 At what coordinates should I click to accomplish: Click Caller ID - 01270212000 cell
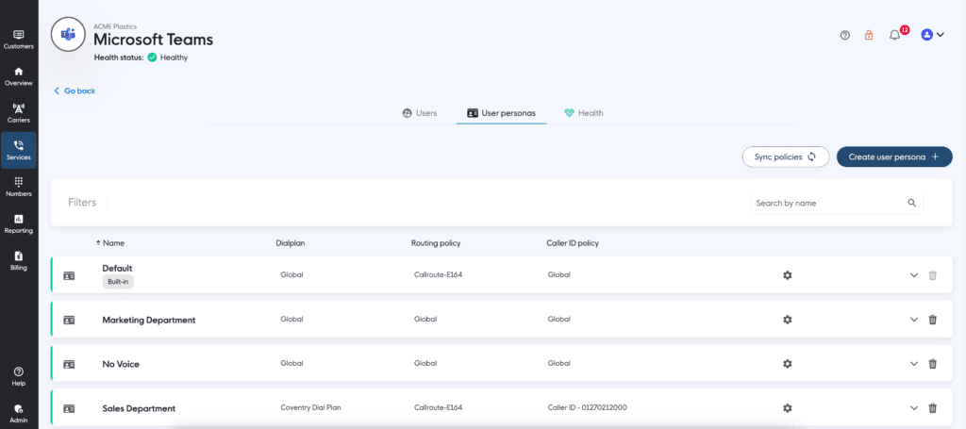(x=588, y=408)
